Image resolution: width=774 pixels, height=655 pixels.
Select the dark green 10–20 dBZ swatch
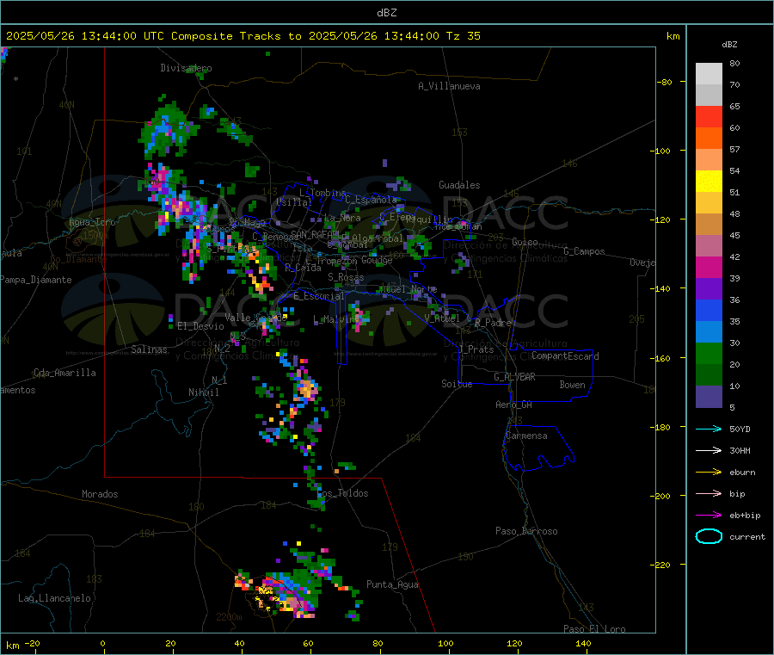[709, 375]
